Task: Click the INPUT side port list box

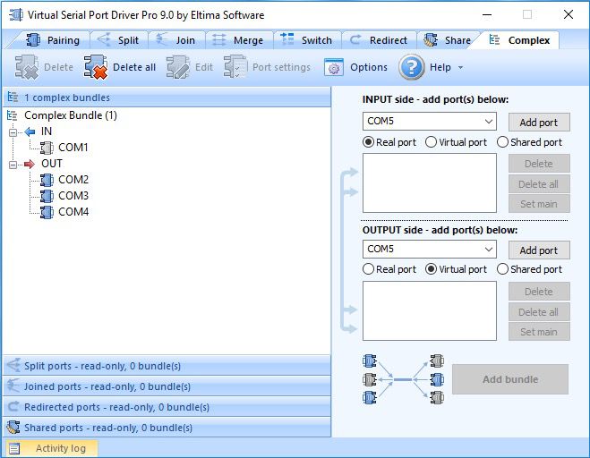Action: point(430,182)
